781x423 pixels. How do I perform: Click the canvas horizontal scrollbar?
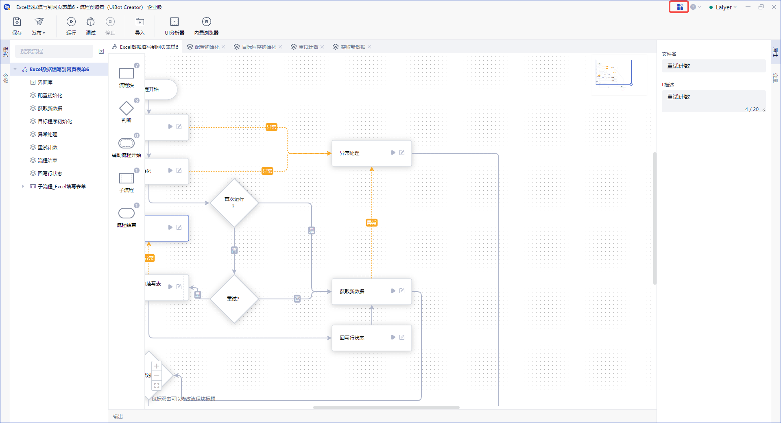(386, 407)
